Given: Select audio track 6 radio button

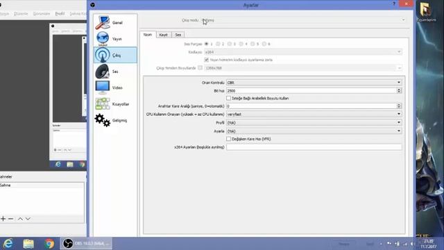Looking at the screenshot, I should pyautogui.click(x=264, y=44).
